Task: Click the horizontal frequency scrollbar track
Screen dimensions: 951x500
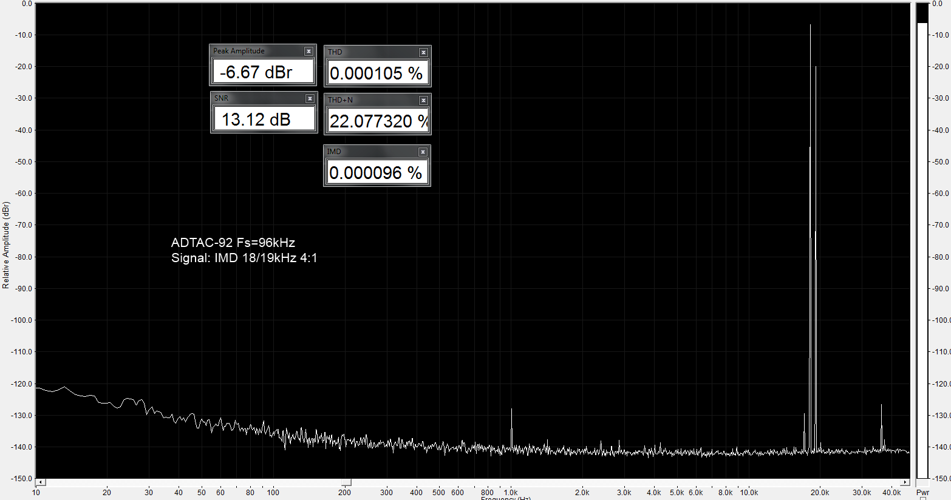Action: coord(473,482)
